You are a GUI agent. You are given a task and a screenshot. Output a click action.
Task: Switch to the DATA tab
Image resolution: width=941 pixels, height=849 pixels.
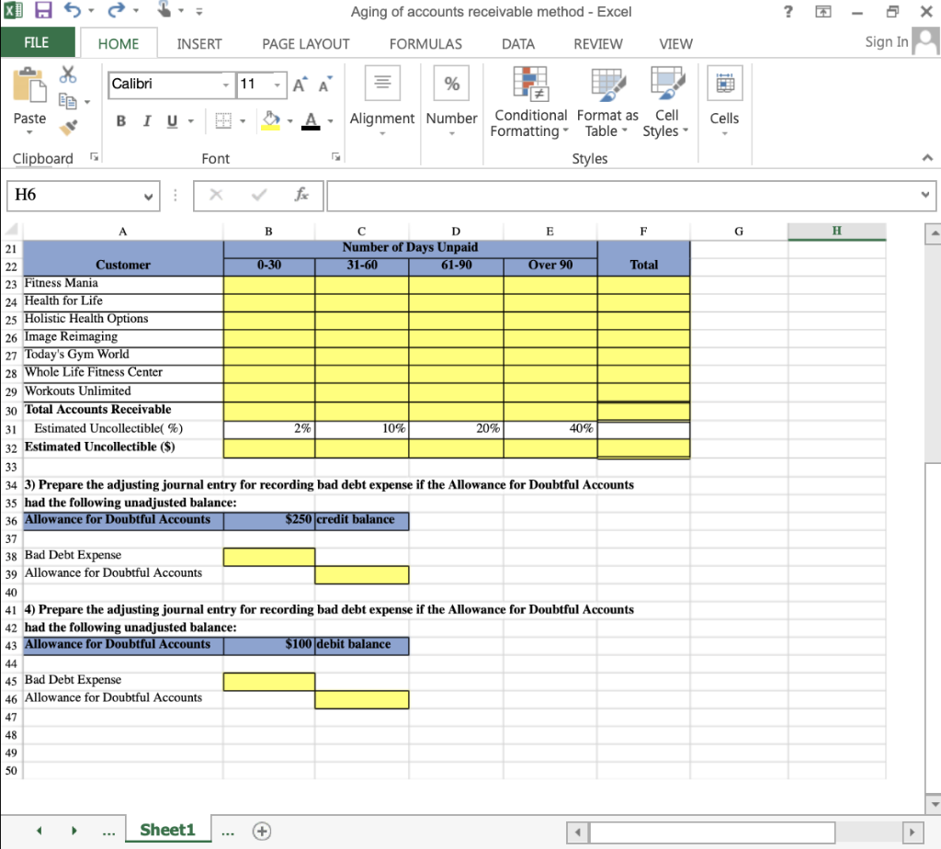(x=518, y=44)
